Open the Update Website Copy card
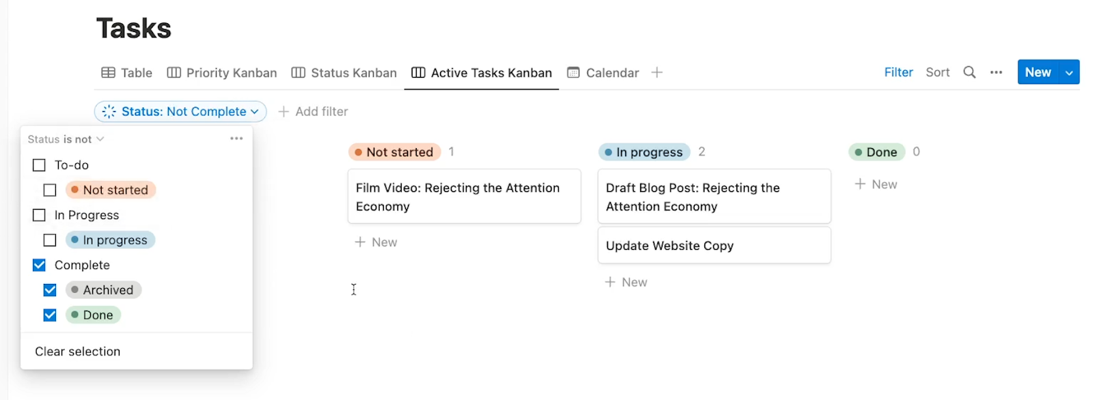1093x400 pixels. pyautogui.click(x=714, y=245)
